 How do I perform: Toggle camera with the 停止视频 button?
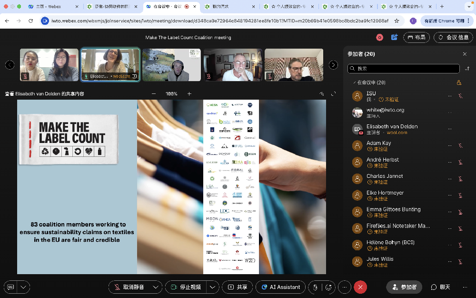tap(186, 287)
